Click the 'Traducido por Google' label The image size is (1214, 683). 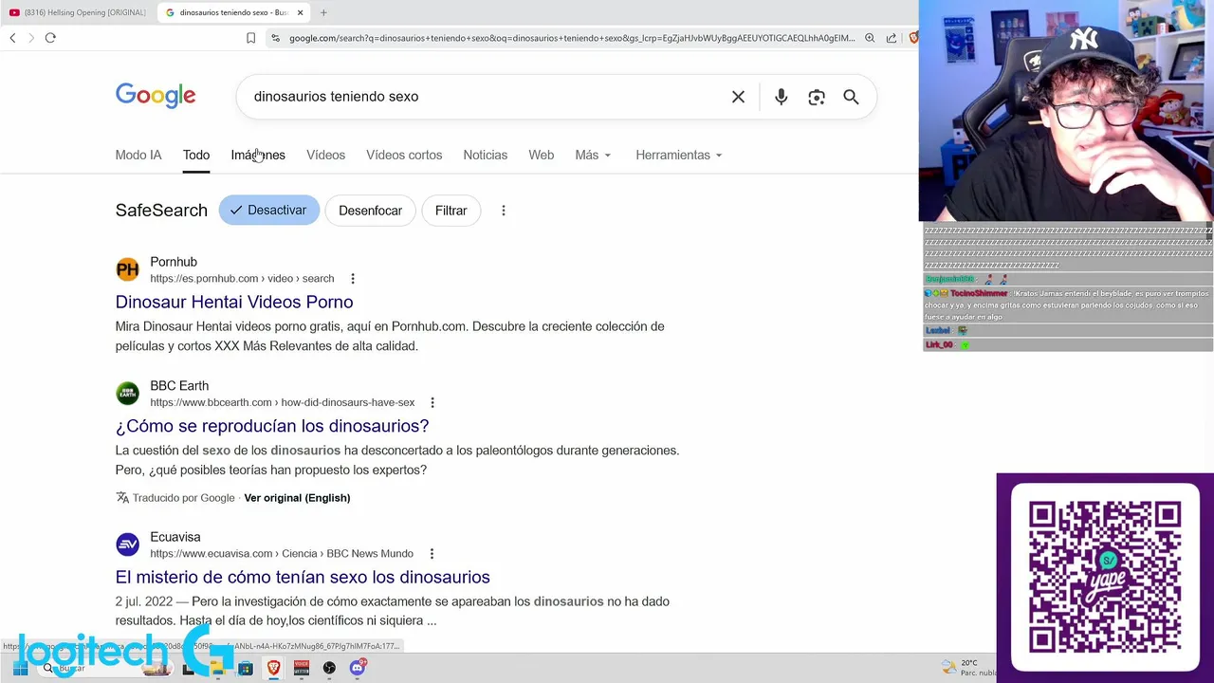coord(183,498)
